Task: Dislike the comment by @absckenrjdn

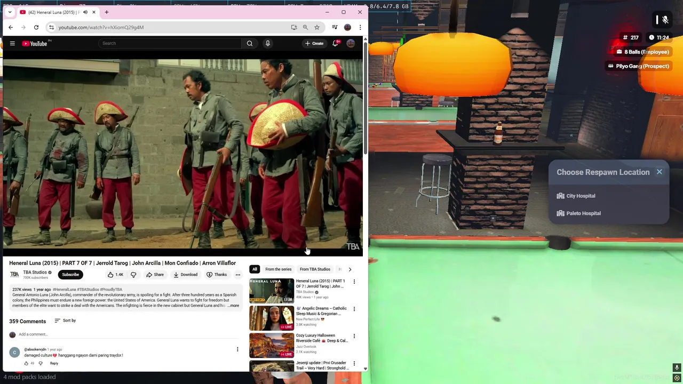Action: [x=41, y=363]
